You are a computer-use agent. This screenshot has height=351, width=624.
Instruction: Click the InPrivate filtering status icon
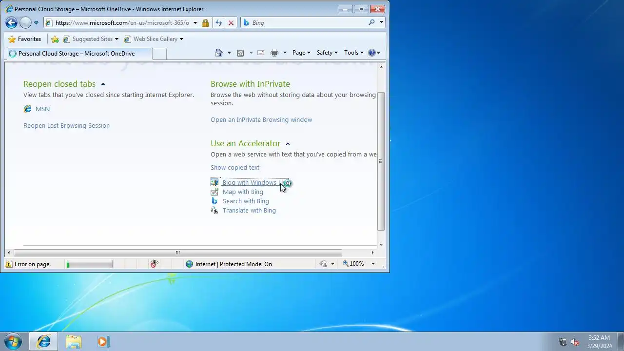pos(154,264)
